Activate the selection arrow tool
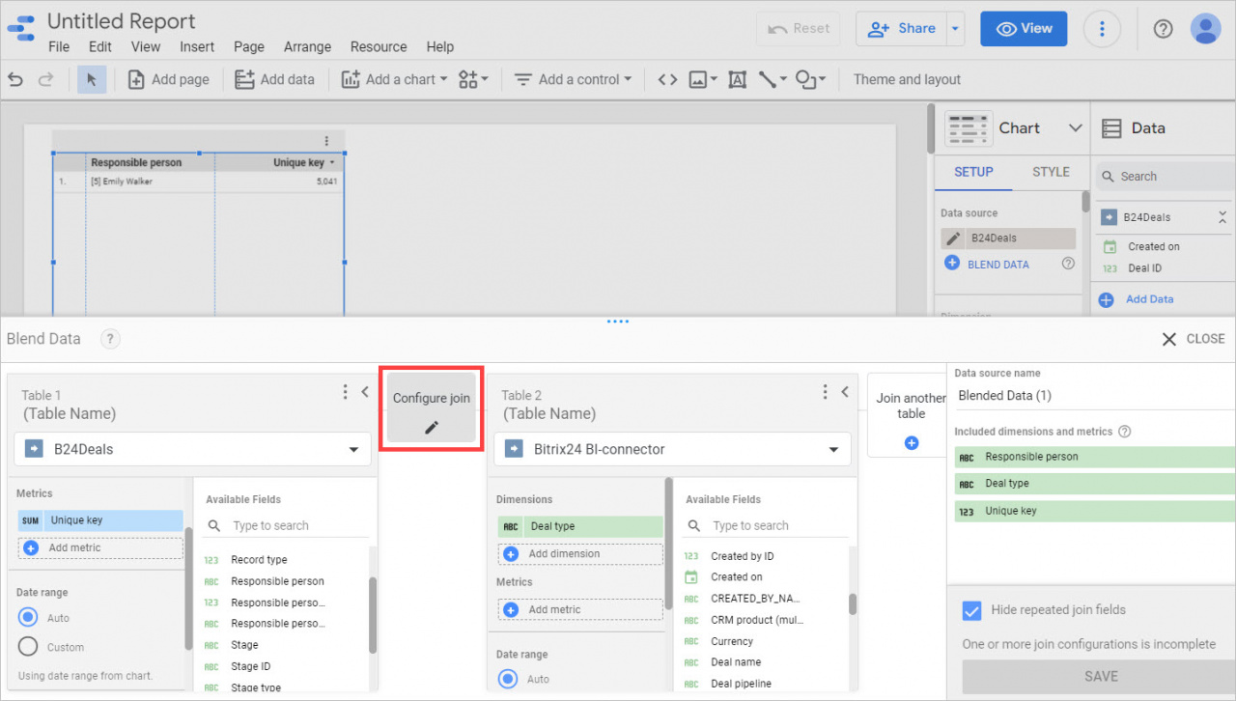Screen dimensions: 1236x701 [92, 79]
